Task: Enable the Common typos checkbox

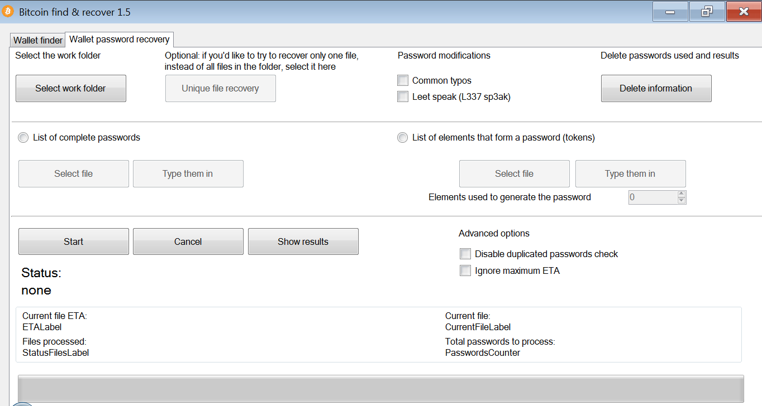Action: click(x=403, y=80)
